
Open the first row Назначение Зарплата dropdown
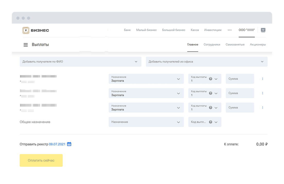[x=146, y=79]
